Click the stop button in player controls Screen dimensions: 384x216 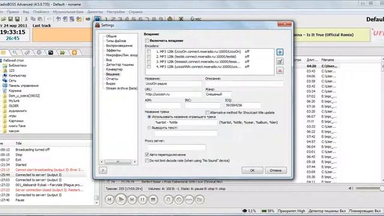tap(154, 200)
